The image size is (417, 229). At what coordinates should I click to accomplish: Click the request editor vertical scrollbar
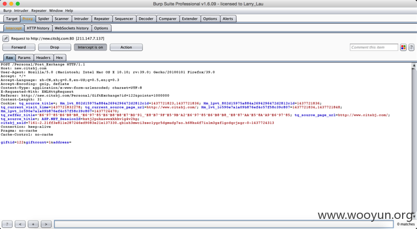(414, 140)
